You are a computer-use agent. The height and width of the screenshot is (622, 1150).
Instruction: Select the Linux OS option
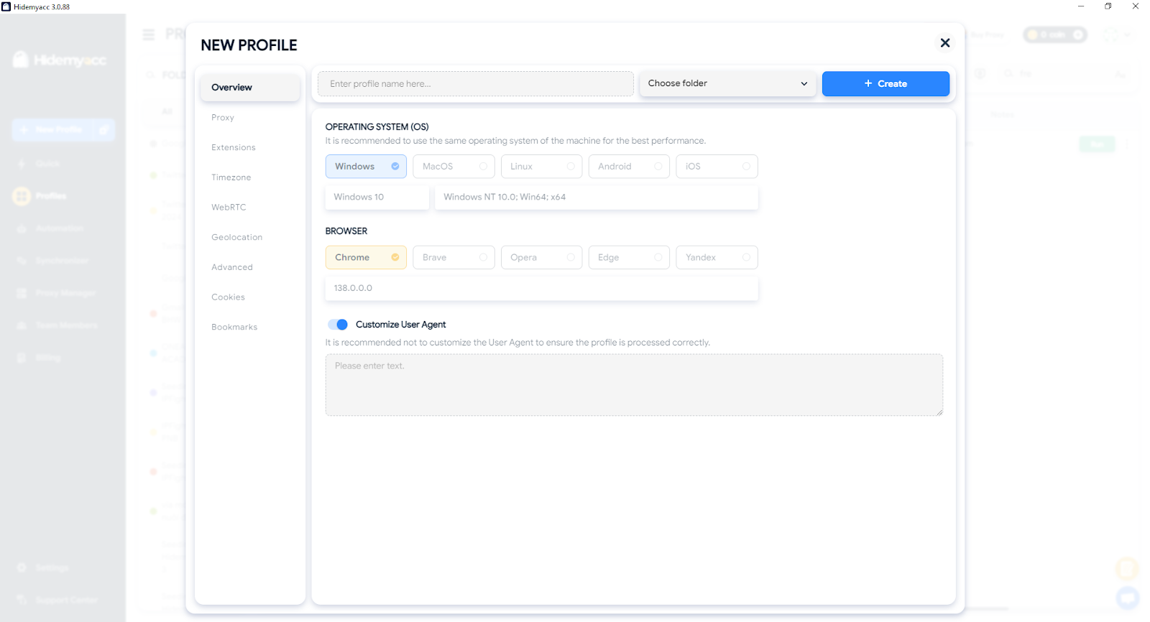(x=541, y=167)
